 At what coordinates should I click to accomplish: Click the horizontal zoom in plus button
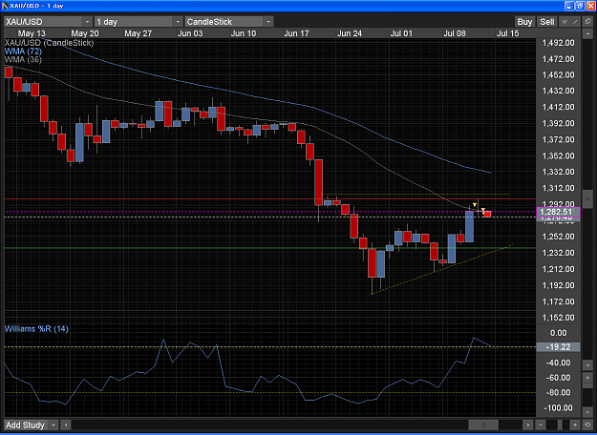(575, 425)
